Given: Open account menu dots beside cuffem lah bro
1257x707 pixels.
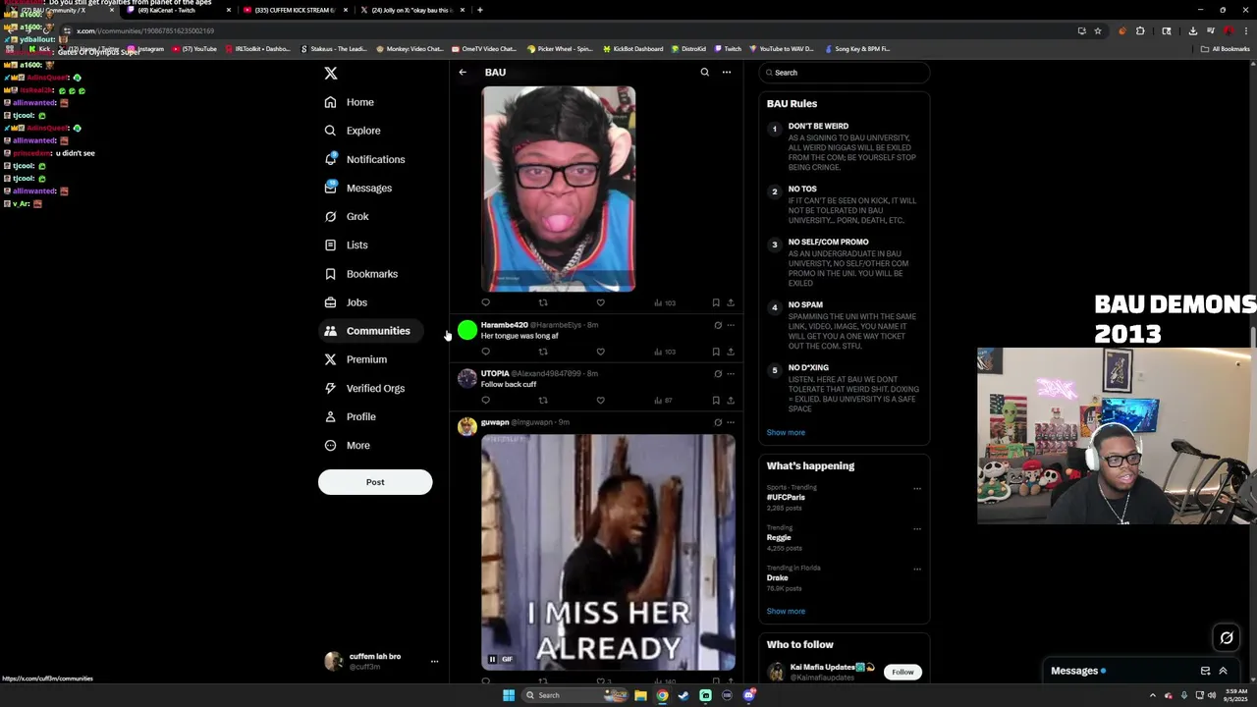Looking at the screenshot, I should point(434,662).
